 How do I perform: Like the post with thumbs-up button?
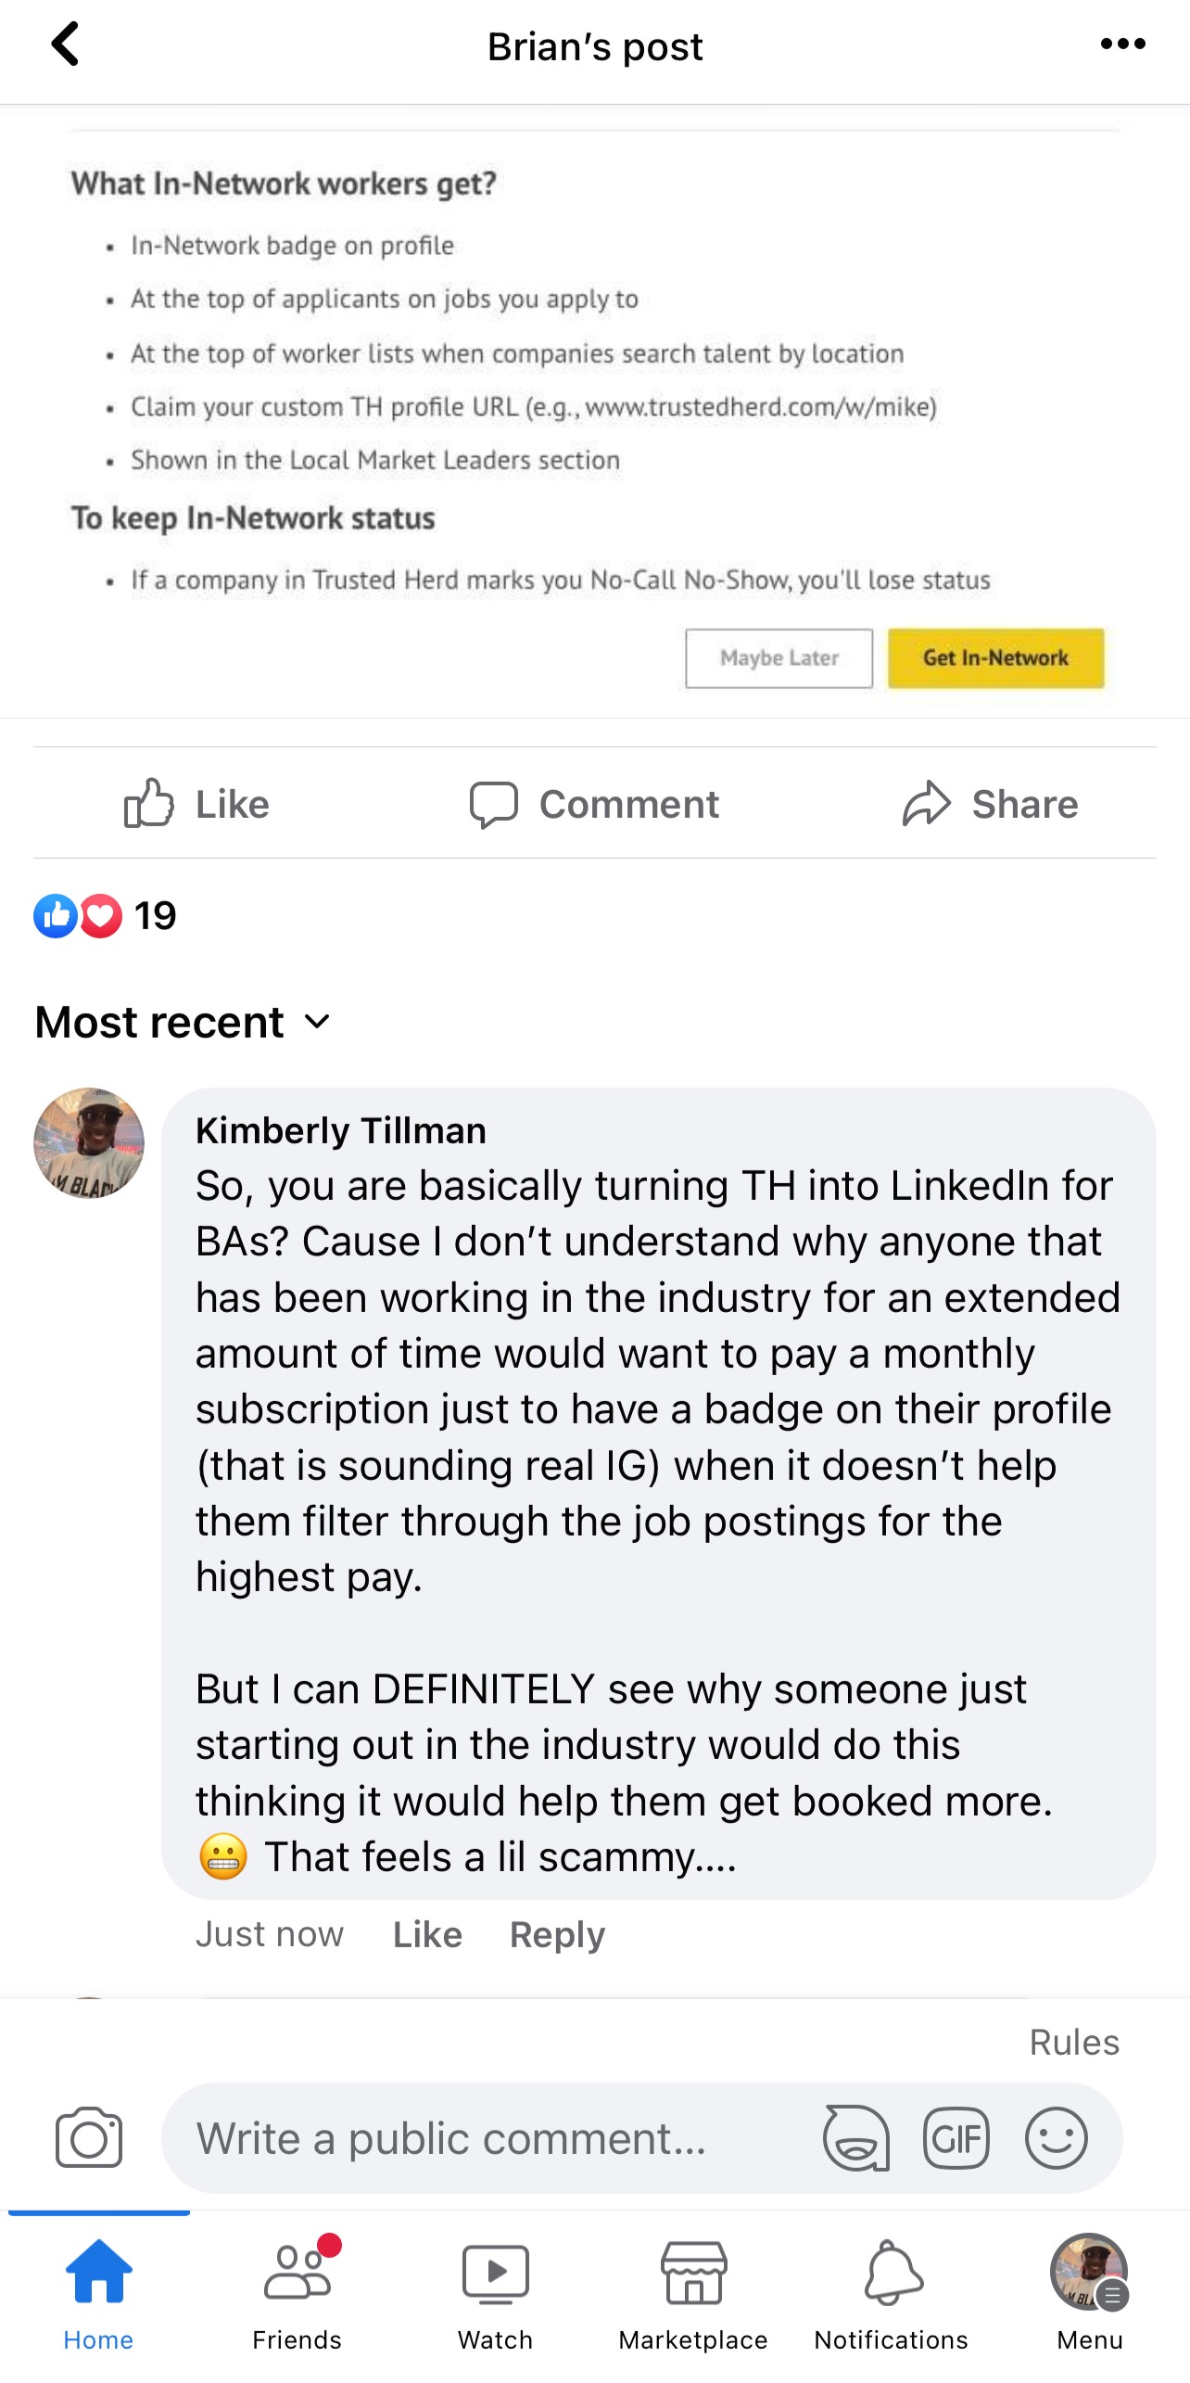click(x=196, y=804)
